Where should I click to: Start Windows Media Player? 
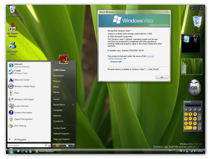29,86
